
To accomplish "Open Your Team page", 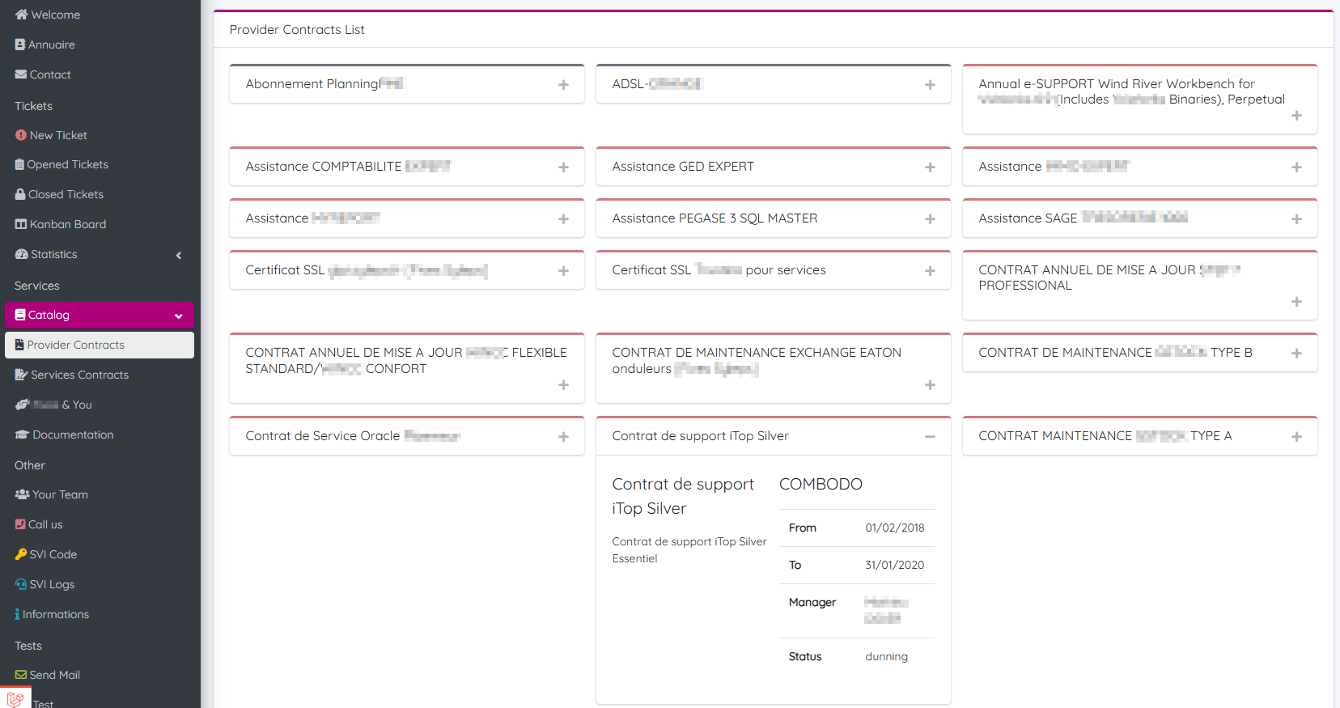I will [60, 494].
